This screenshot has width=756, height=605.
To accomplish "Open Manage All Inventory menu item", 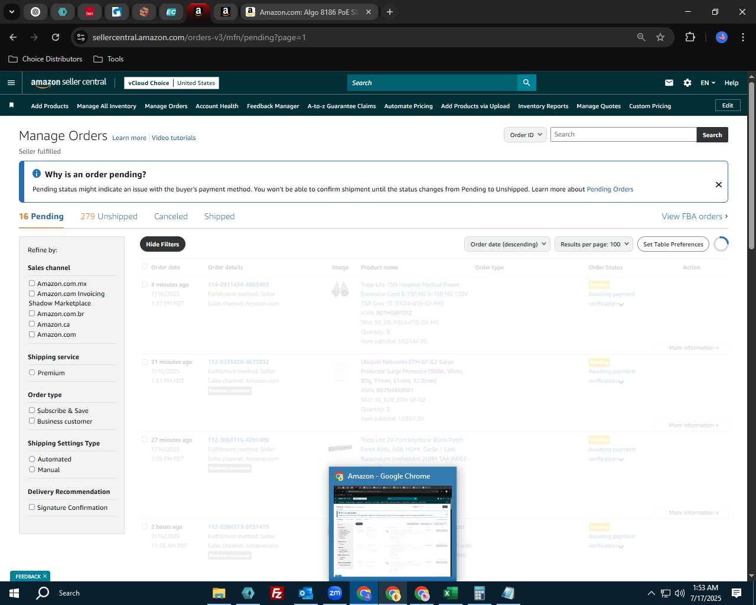I will pyautogui.click(x=106, y=106).
